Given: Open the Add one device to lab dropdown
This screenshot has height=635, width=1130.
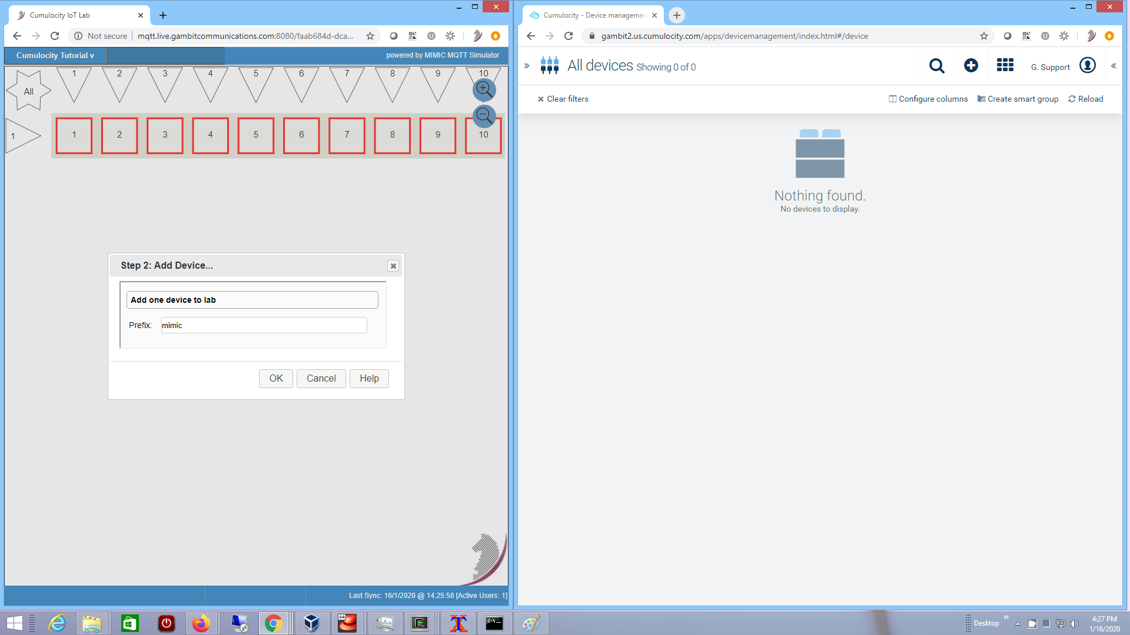Looking at the screenshot, I should click(x=252, y=300).
